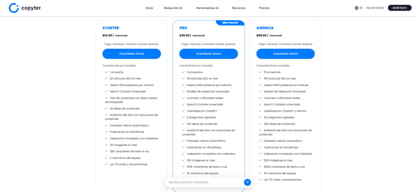Click "20K caracteres de texto a voz"

click(129, 151)
